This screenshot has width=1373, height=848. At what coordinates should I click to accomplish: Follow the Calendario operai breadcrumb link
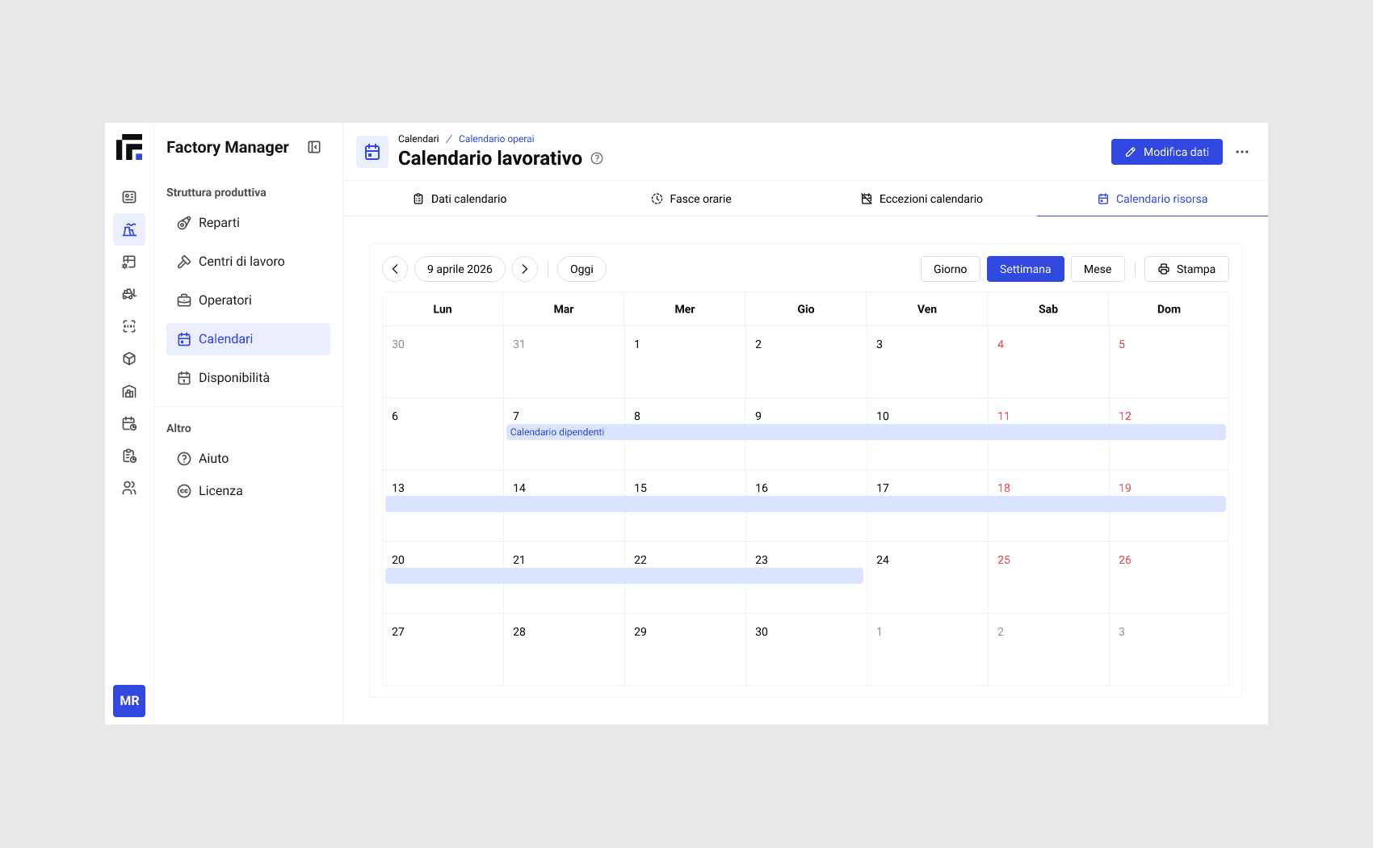click(x=496, y=139)
